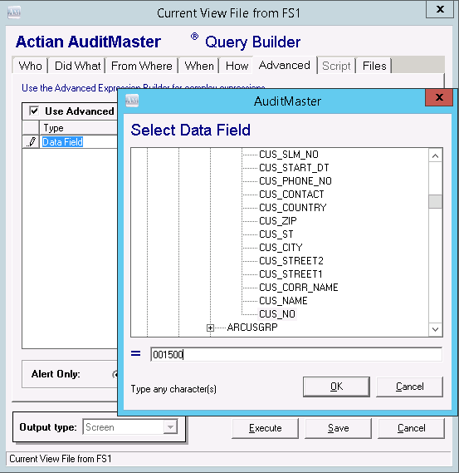459x473 pixels.
Task: Click the field tree scrollbar up arrow
Action: coord(435,156)
